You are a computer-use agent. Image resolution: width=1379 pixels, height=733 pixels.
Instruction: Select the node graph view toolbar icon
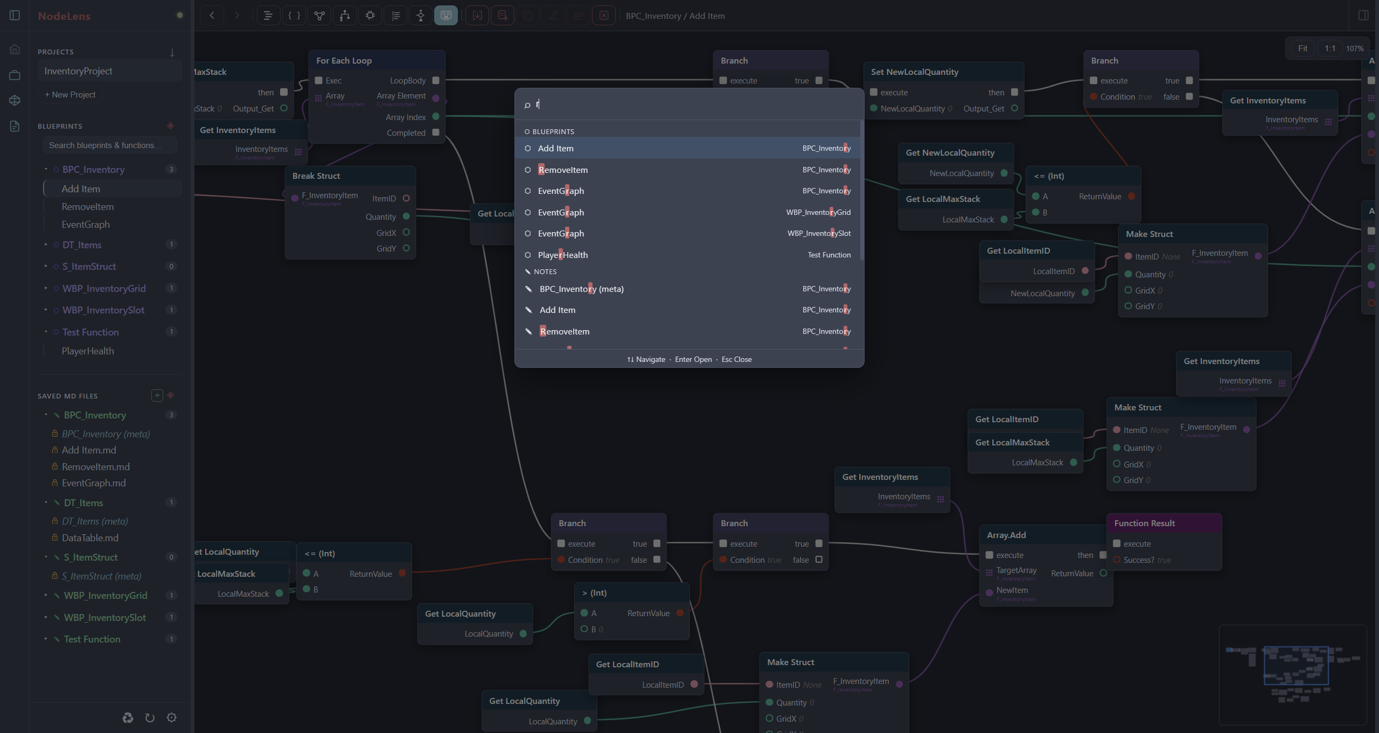[x=319, y=16]
